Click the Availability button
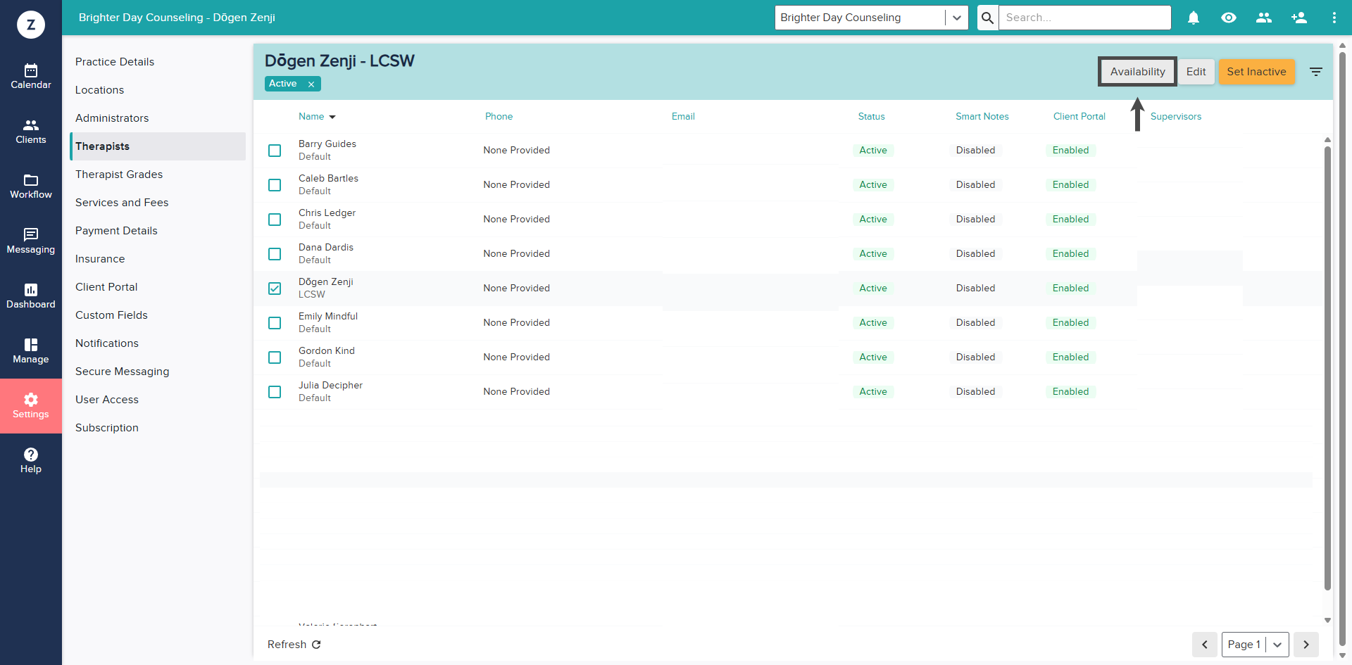The height and width of the screenshot is (665, 1352). pyautogui.click(x=1137, y=72)
